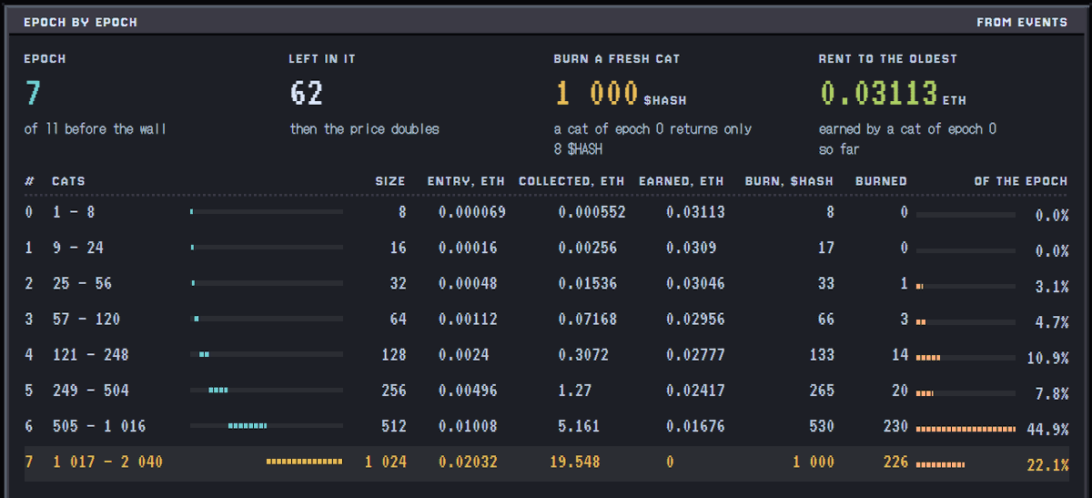Click the LEFT IN IT value 62
Viewport: 1092px width, 498px height.
(x=306, y=93)
